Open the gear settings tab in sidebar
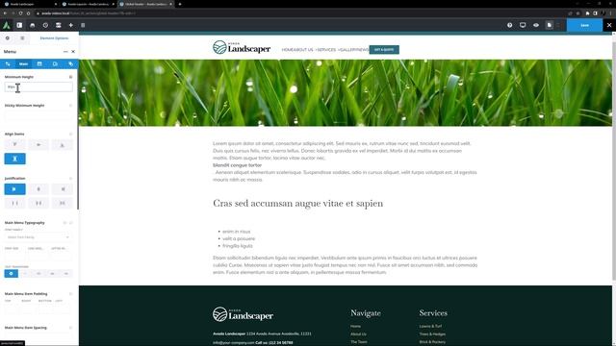Viewport: 616px width, 346px height. tap(8, 38)
